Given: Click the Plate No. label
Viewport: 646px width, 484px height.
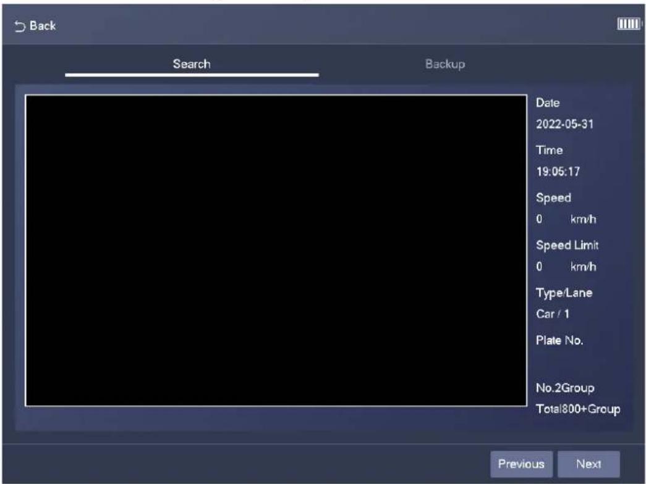Looking at the screenshot, I should point(559,340).
